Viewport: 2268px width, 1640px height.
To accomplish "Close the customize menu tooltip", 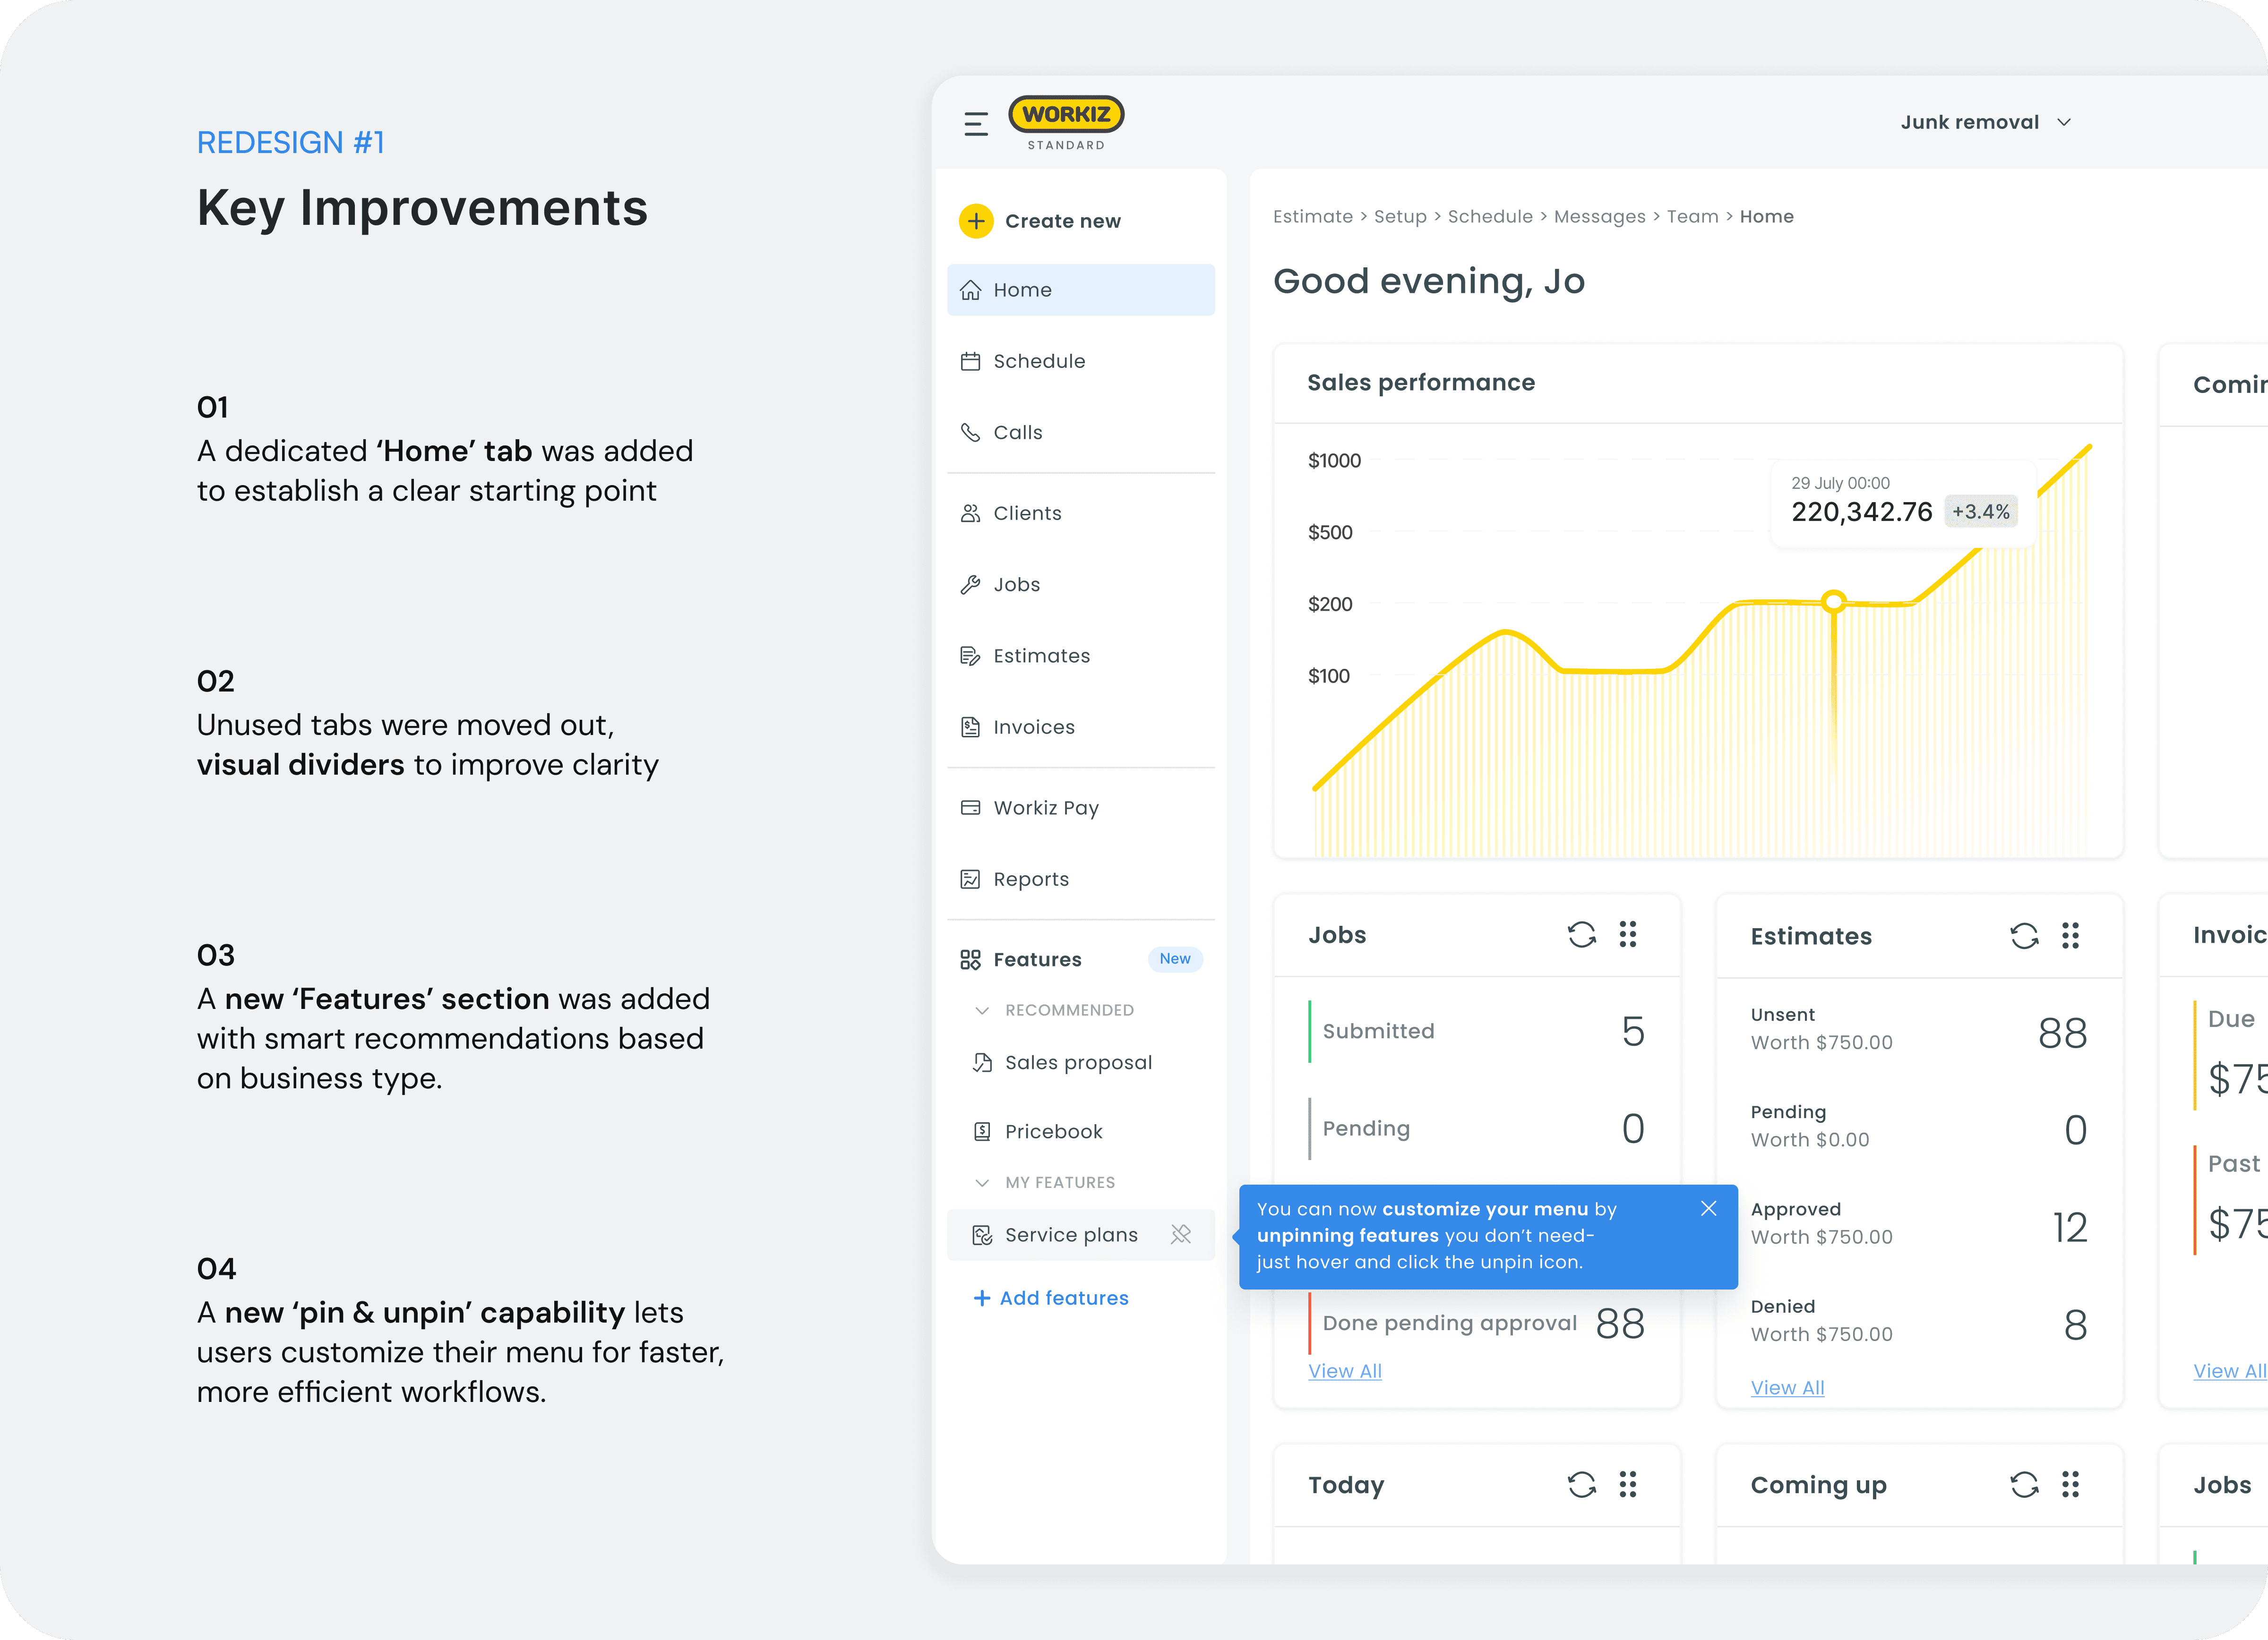I will [x=1708, y=1208].
